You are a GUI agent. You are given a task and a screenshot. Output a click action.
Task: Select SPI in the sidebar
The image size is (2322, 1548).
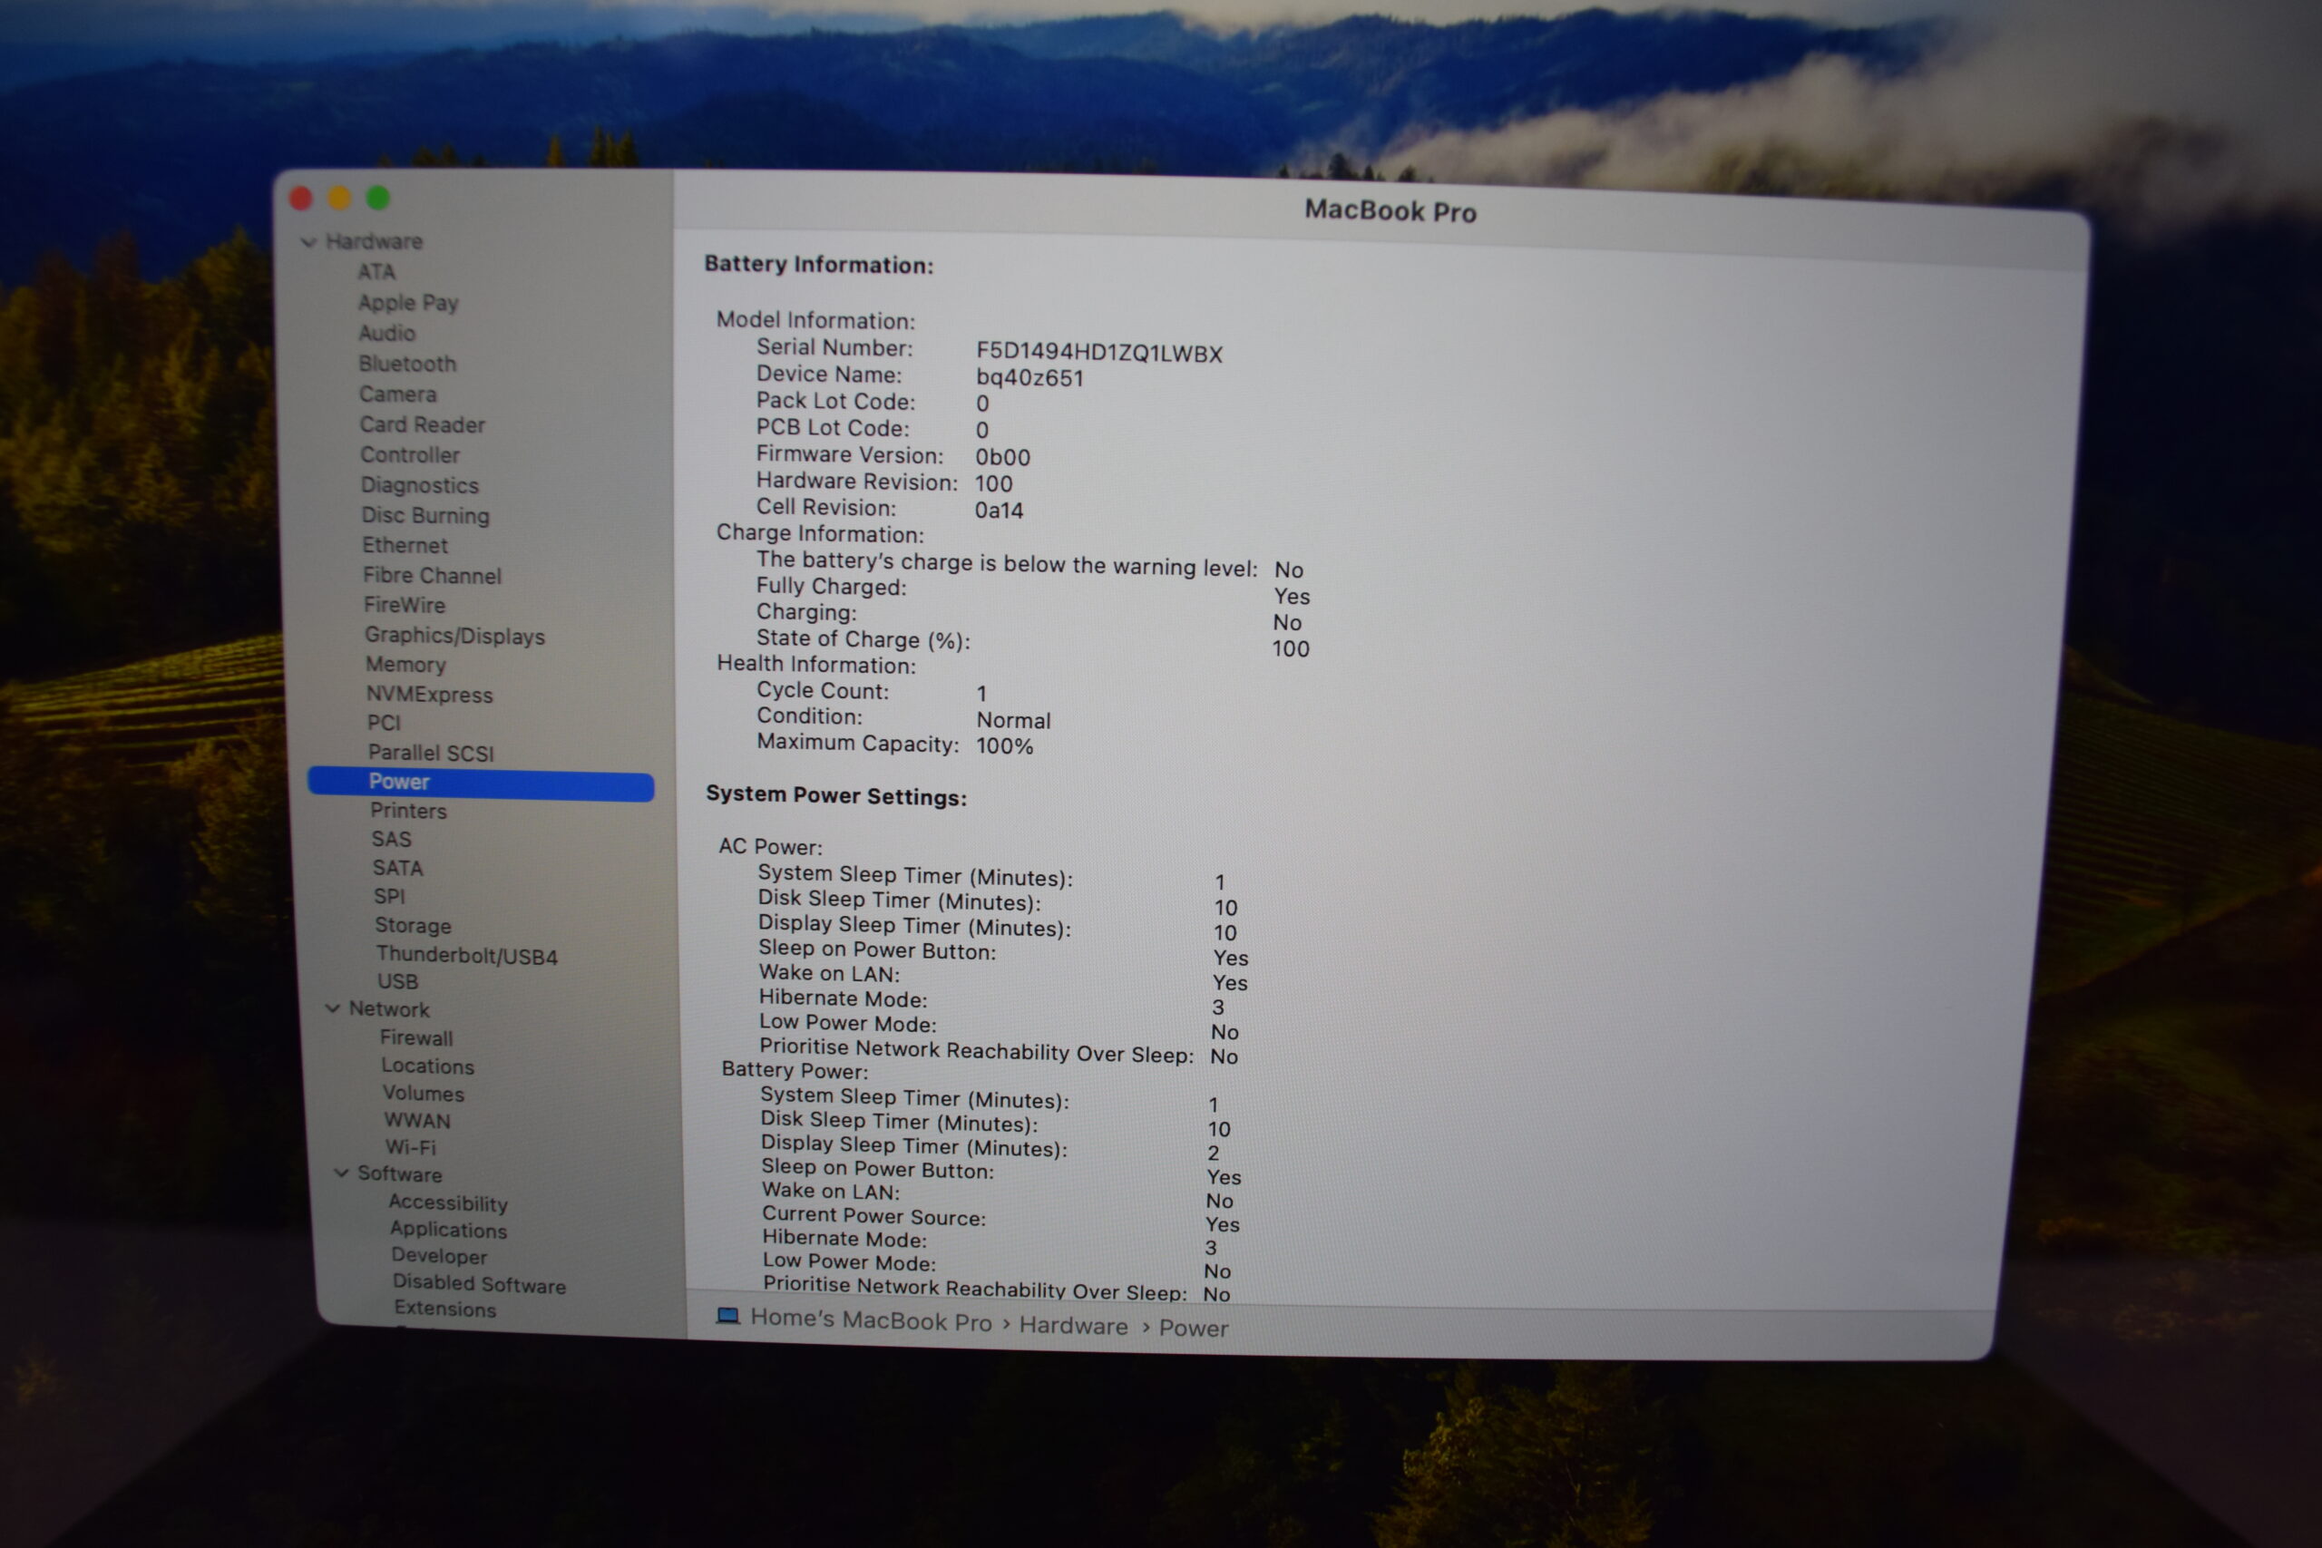(390, 896)
